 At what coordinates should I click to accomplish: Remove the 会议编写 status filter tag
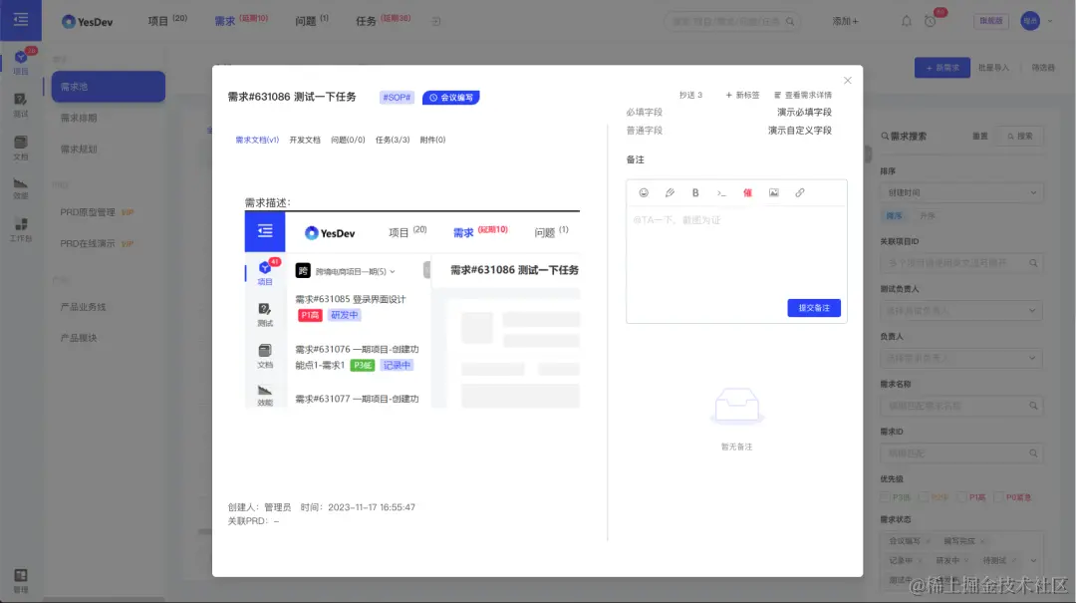pyautogui.click(x=928, y=539)
